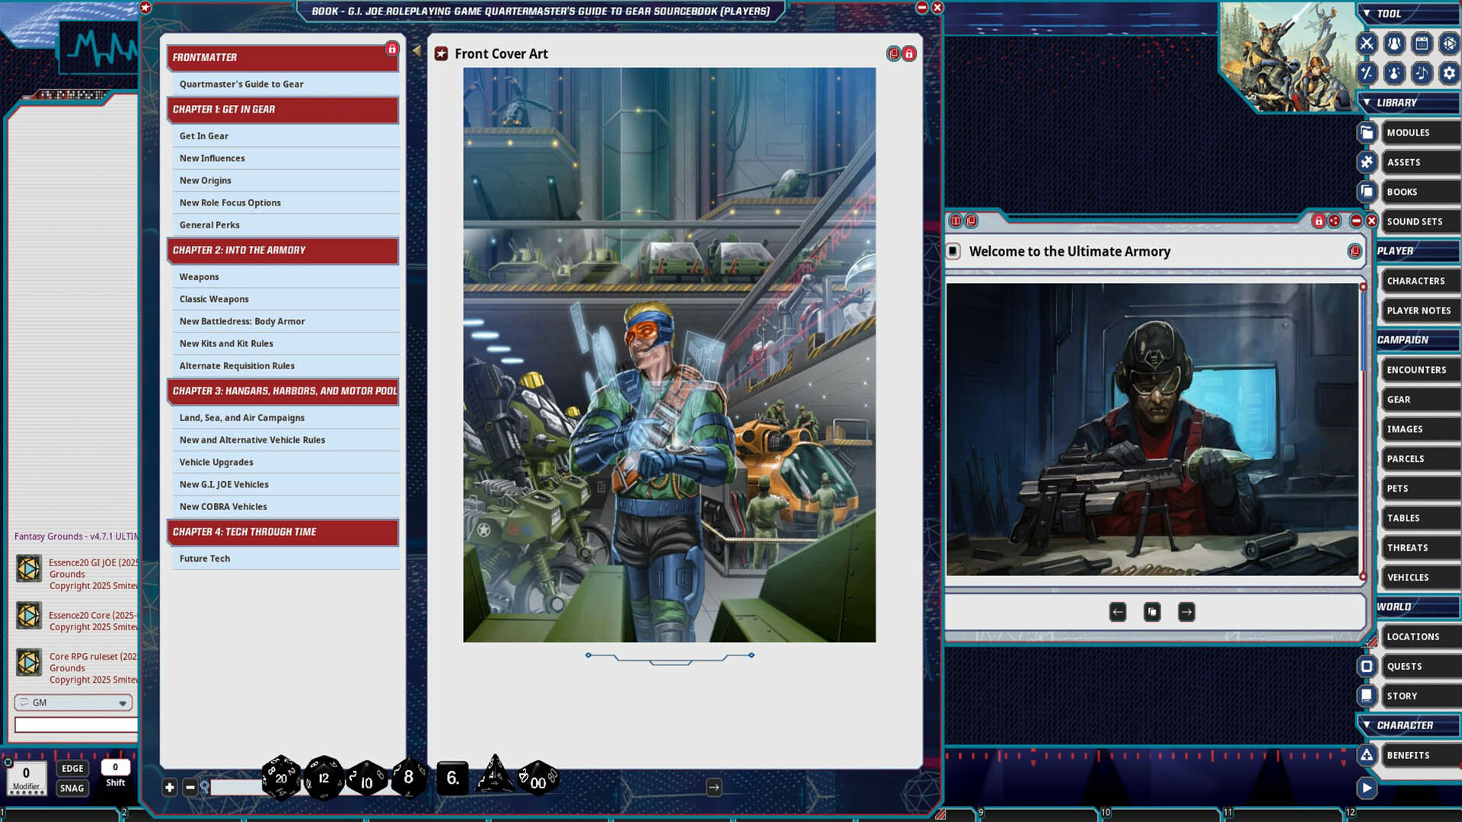Collapse the TOOL panel header

pos(1368,13)
